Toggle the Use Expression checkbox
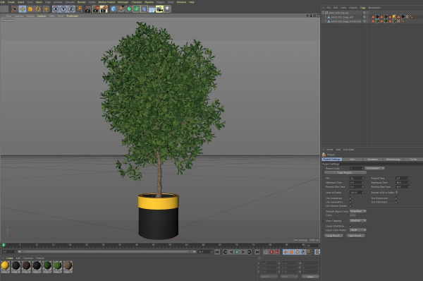The height and width of the screenshot is (281, 423). point(396,198)
